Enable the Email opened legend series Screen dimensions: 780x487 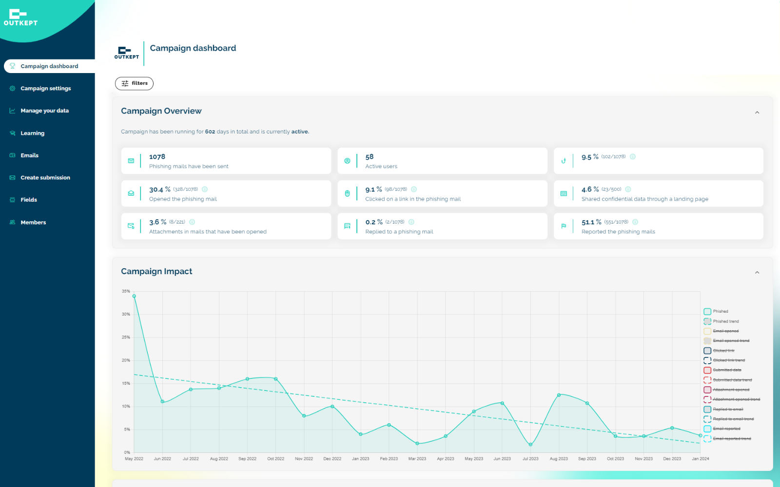pyautogui.click(x=721, y=331)
